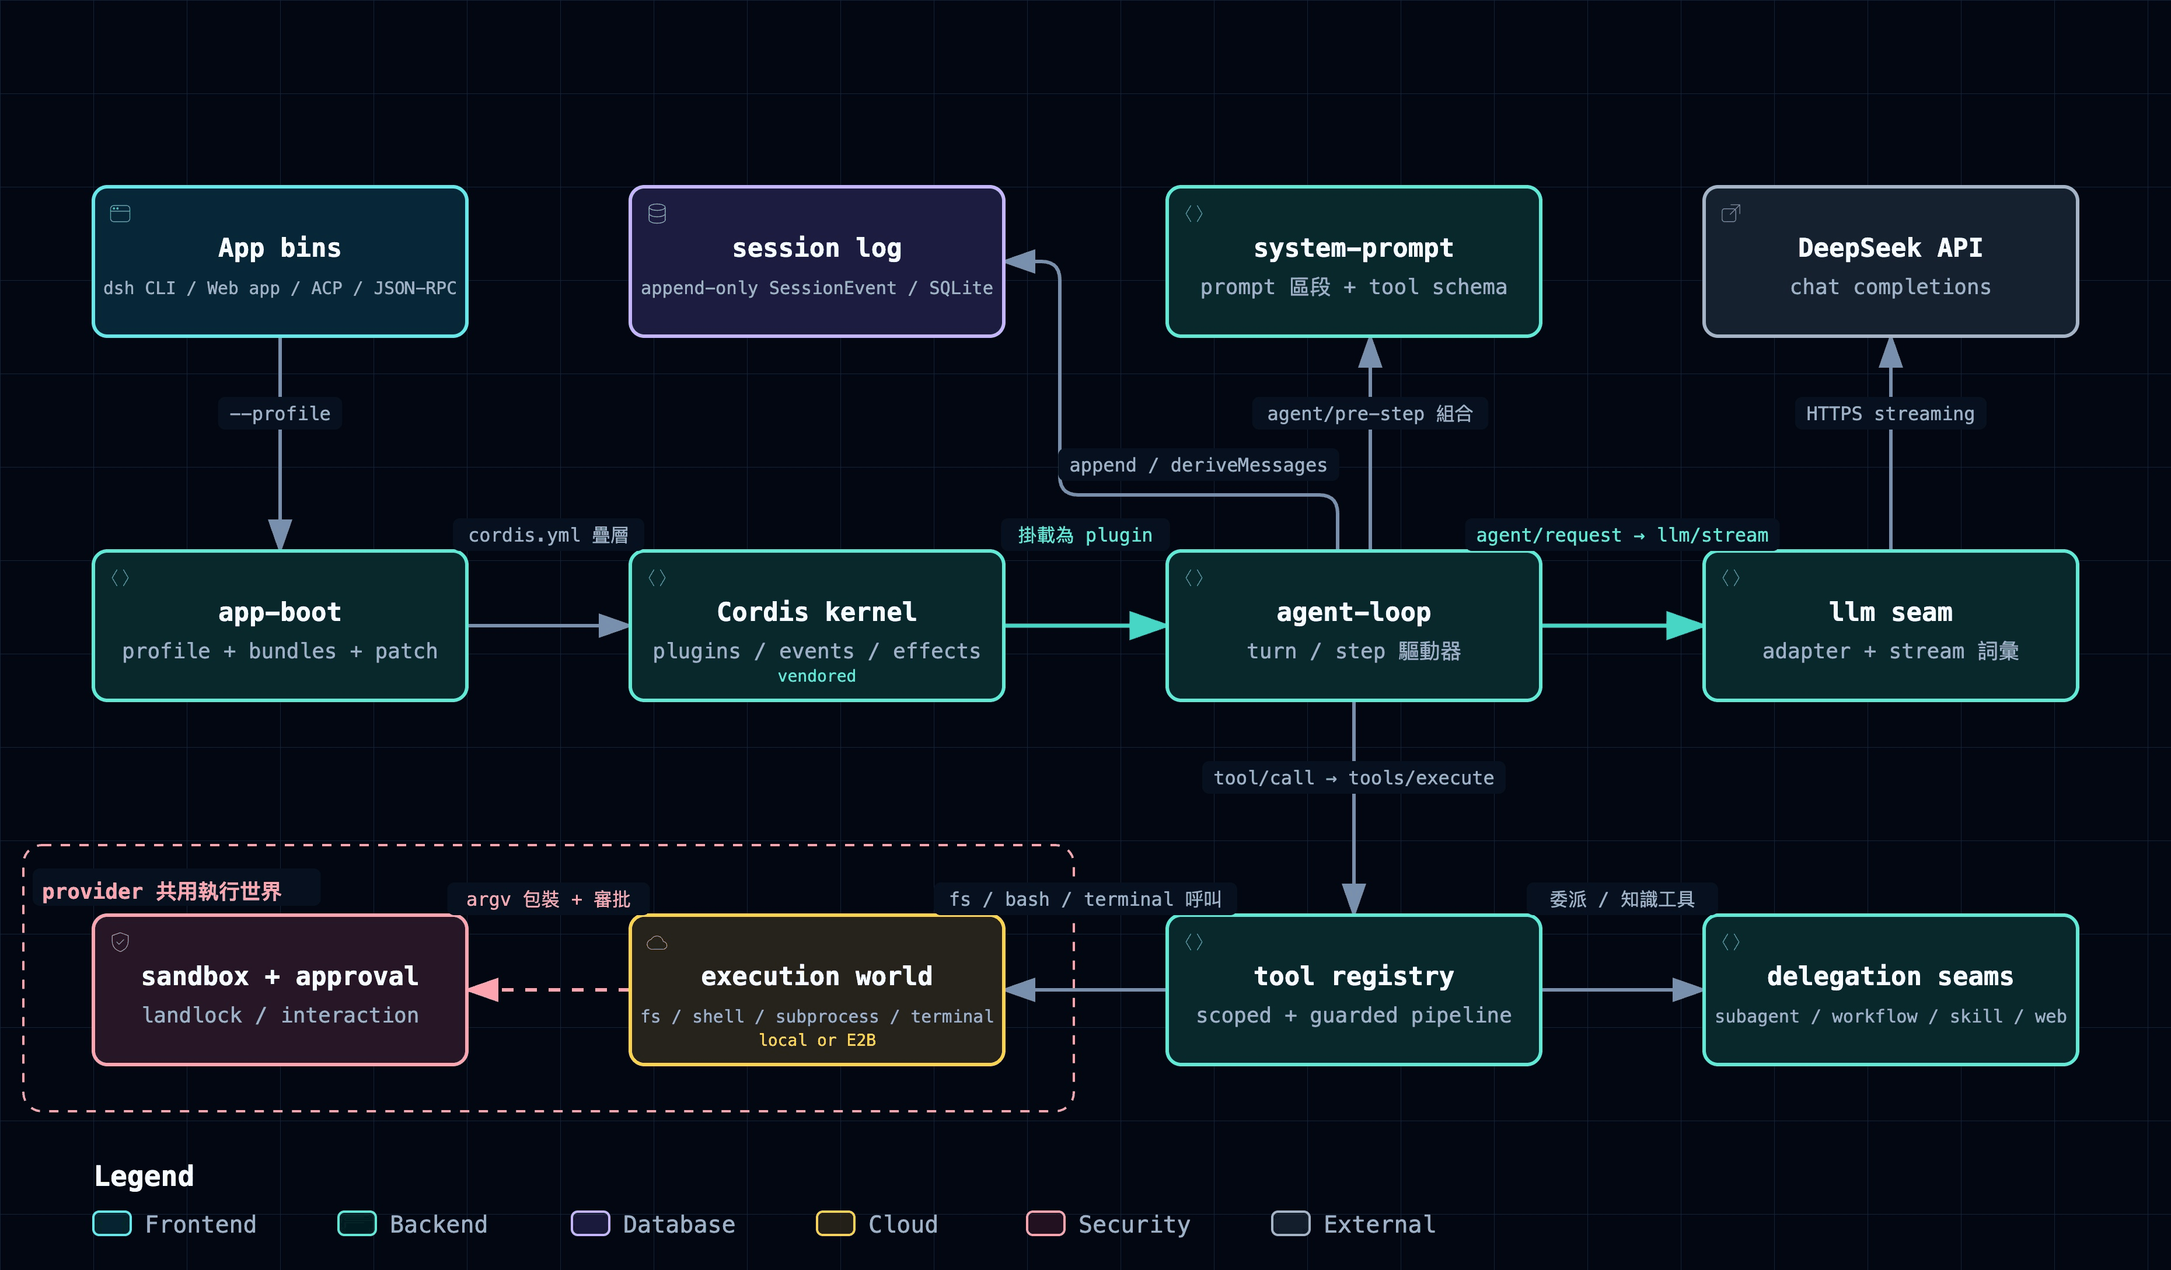The image size is (2171, 1270).
Task: Click 'profile + bundles + patch' subtitle
Action: click(280, 651)
